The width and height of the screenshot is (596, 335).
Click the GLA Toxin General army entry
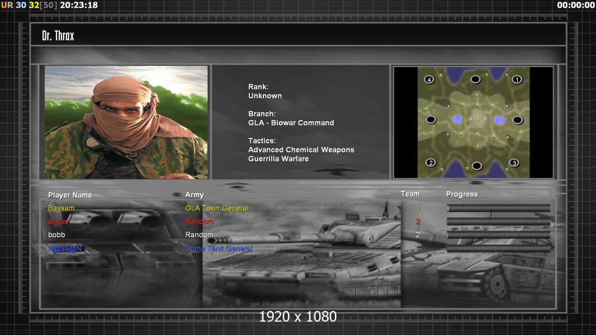[216, 208]
